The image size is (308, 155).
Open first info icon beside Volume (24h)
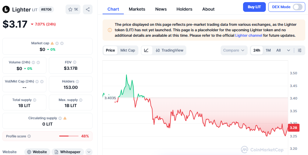coord(33,62)
